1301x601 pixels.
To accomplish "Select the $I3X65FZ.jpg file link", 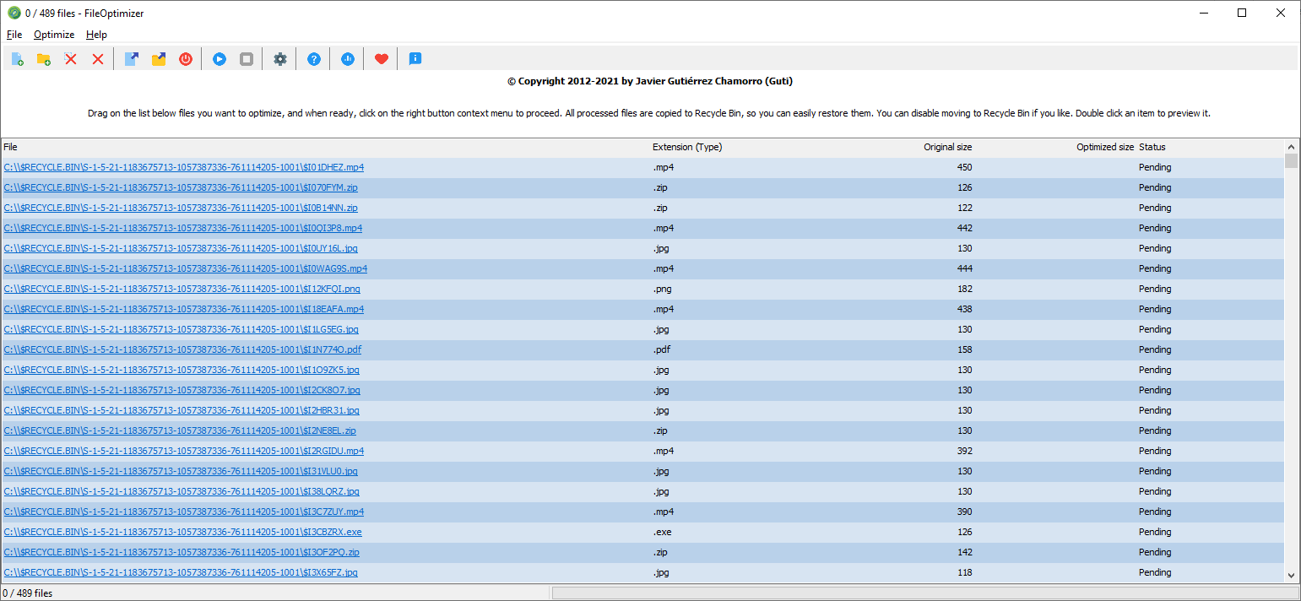I will pyautogui.click(x=181, y=572).
